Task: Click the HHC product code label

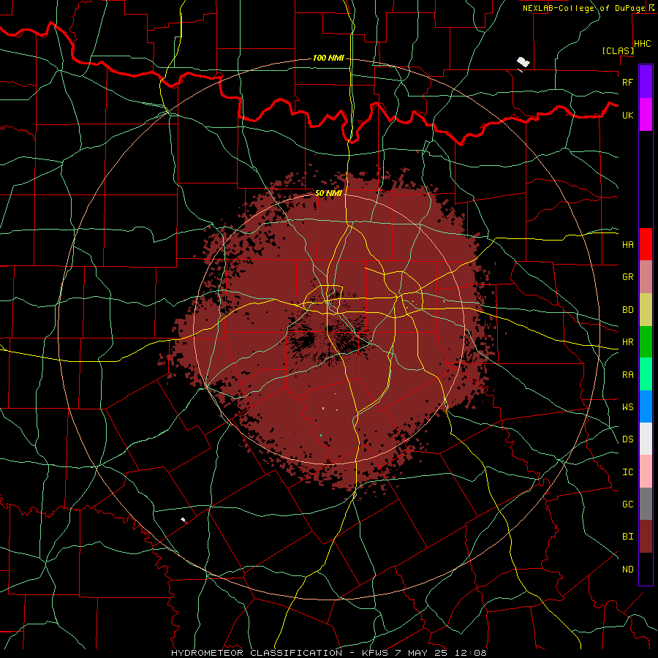Action: coord(642,44)
